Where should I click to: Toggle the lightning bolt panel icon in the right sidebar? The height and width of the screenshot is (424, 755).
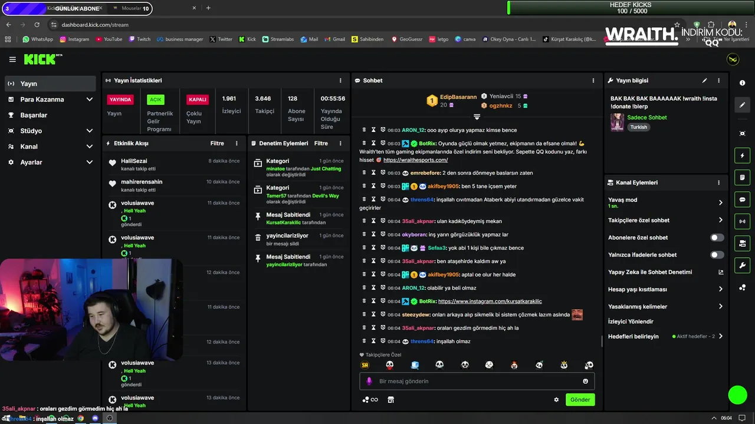[x=742, y=155]
